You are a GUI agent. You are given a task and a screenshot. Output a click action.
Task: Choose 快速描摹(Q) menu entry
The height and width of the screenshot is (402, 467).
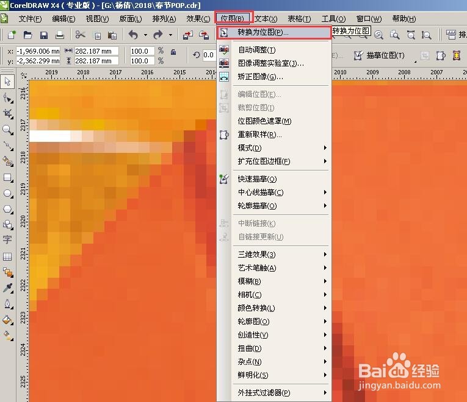274,179
